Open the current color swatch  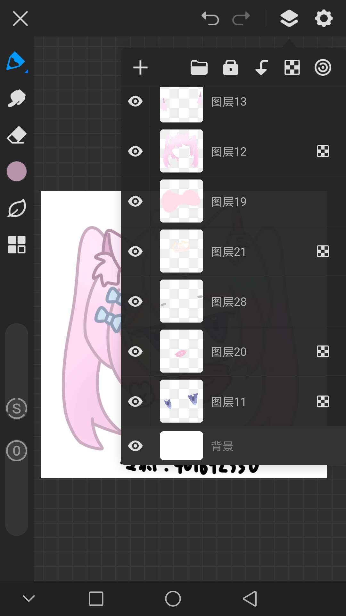16,171
